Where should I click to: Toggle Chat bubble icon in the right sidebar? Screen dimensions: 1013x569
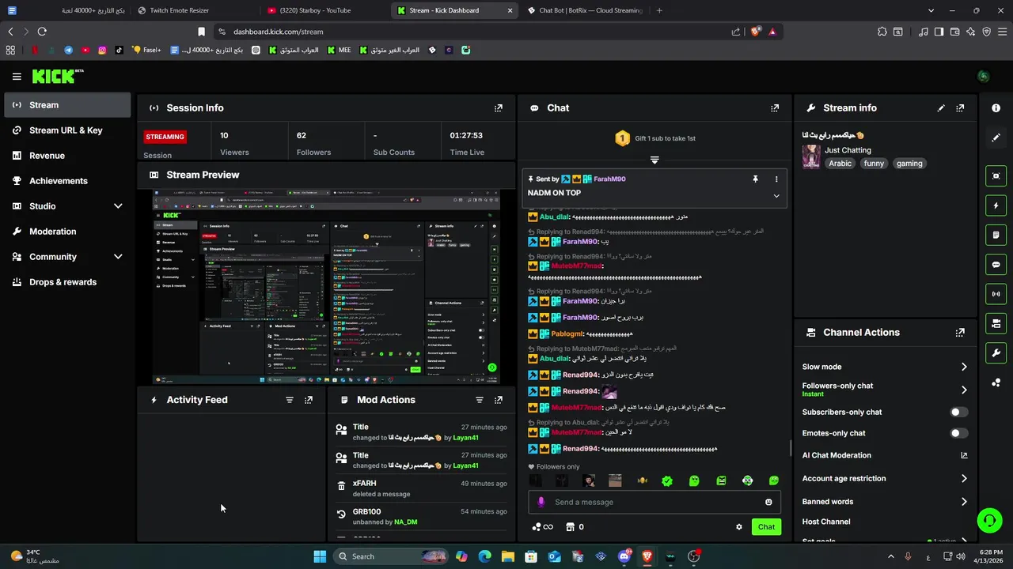pos(996,265)
